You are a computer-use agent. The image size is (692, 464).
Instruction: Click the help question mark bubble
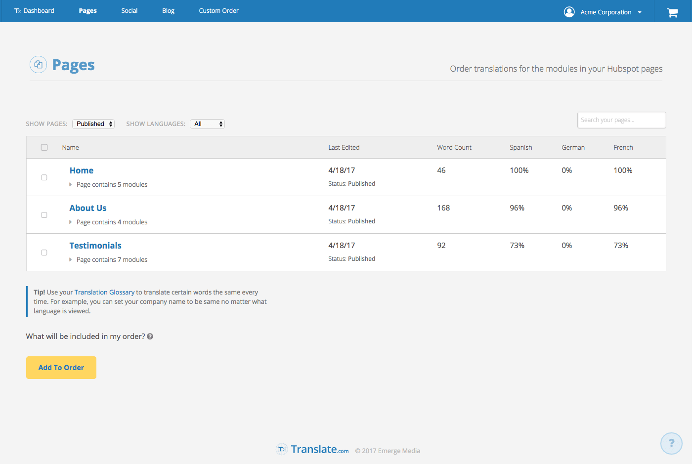pyautogui.click(x=671, y=443)
